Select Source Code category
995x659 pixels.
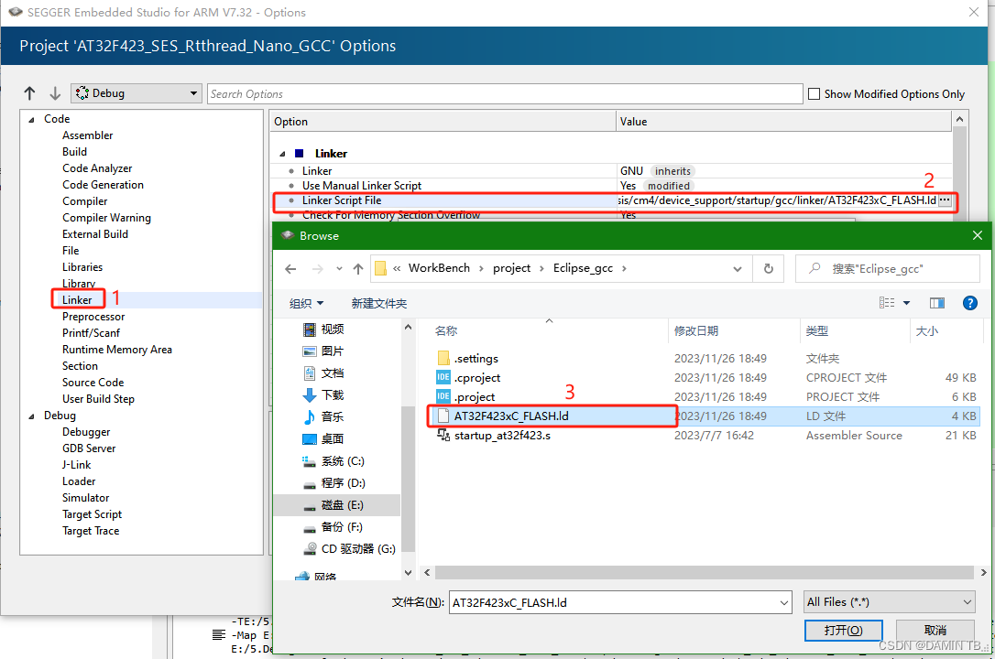(93, 383)
